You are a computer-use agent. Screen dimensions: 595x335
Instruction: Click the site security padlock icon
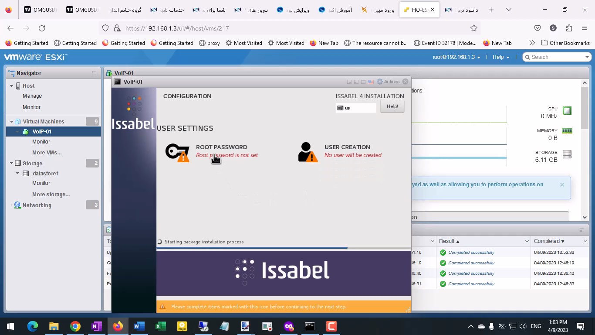click(x=116, y=28)
